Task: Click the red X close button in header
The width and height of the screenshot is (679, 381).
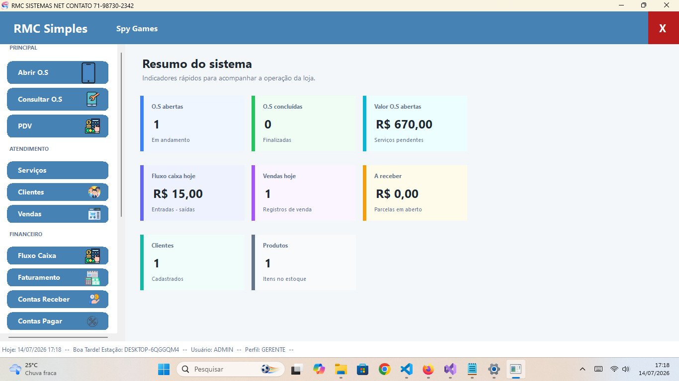Action: 663,28
